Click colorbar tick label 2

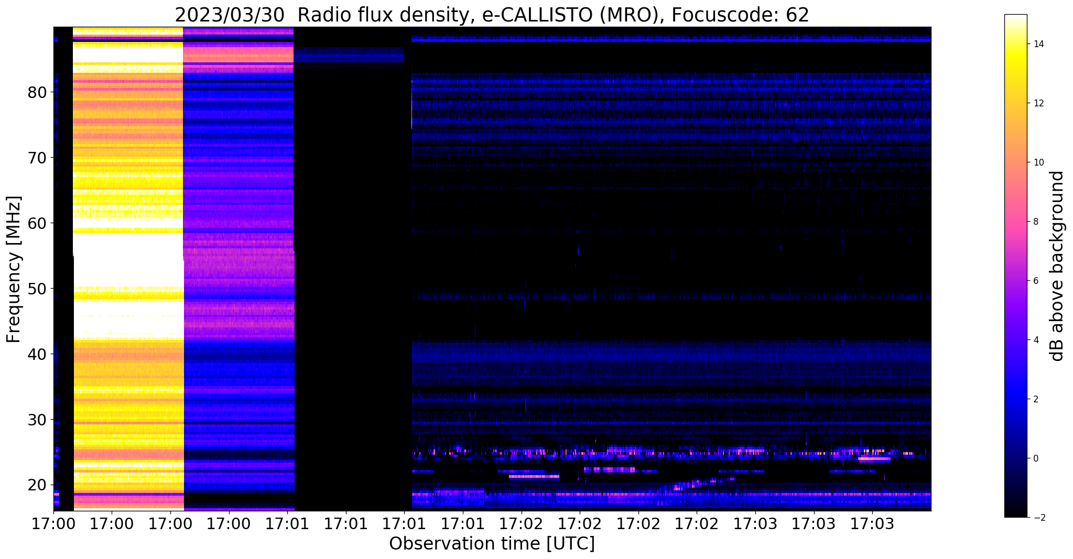pos(1035,399)
